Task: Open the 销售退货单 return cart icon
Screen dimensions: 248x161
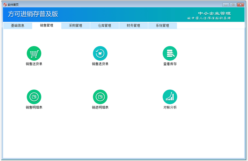Action: coord(100,53)
